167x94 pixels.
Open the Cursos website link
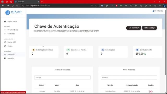(10, 46)
